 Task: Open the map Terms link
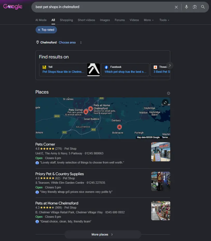[165, 137]
